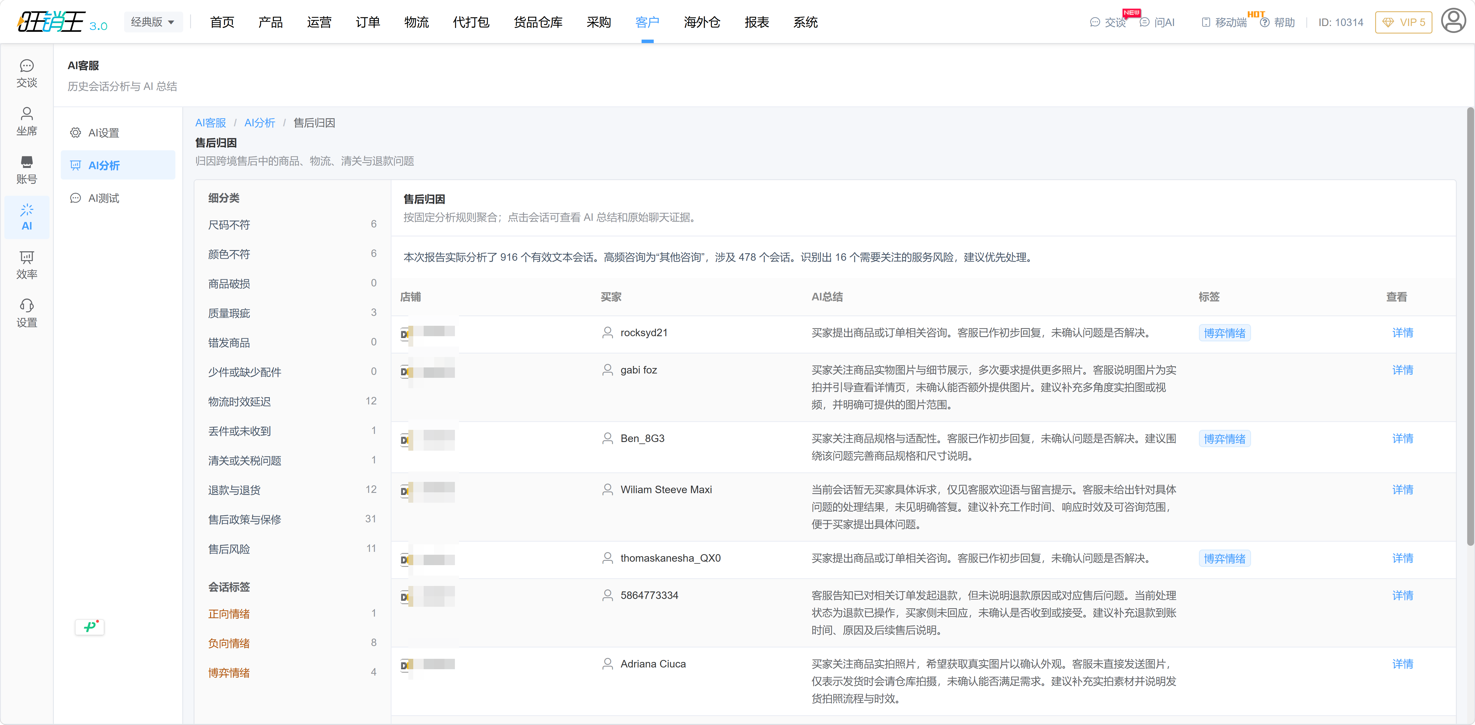
Task: Open the top-bar 交谈 with NEW badge
Action: (1109, 22)
